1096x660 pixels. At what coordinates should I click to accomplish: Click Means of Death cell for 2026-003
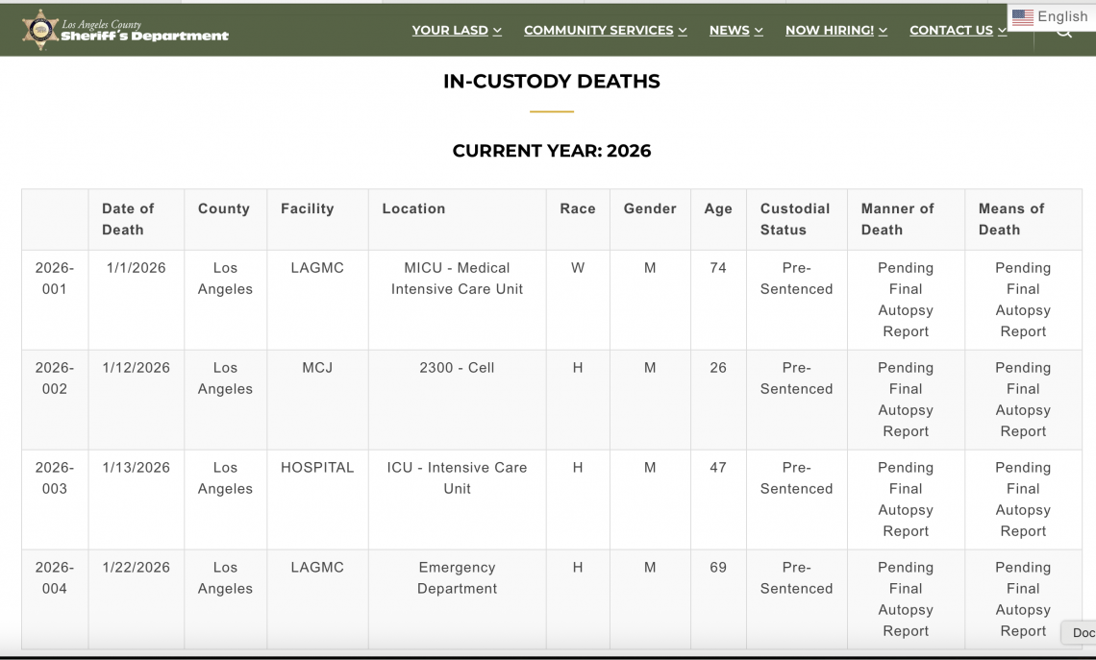pos(1023,500)
